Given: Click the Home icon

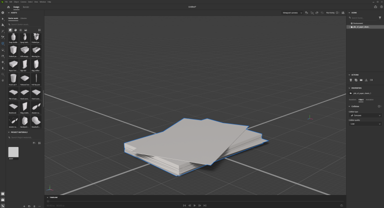Looking at the screenshot, I should [x=8, y=7].
